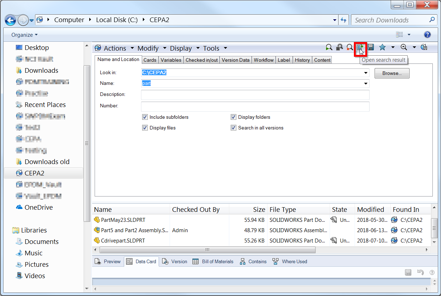
Task: Click the Description input field
Action: [255, 95]
